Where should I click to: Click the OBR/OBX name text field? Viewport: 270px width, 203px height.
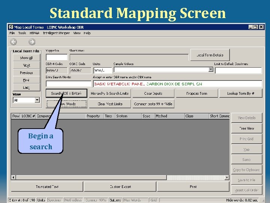[x=177, y=84]
